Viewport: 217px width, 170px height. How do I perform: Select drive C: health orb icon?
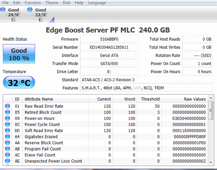tap(3, 10)
